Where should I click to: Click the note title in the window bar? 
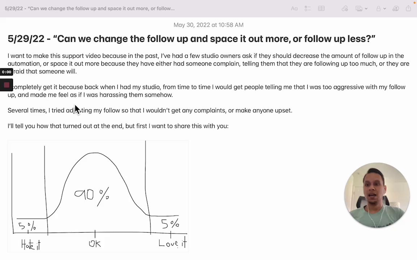[x=89, y=8]
